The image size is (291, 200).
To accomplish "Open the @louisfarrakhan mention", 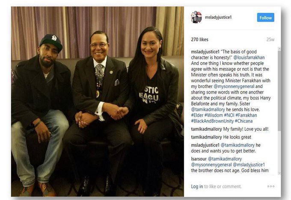I will (249, 57).
